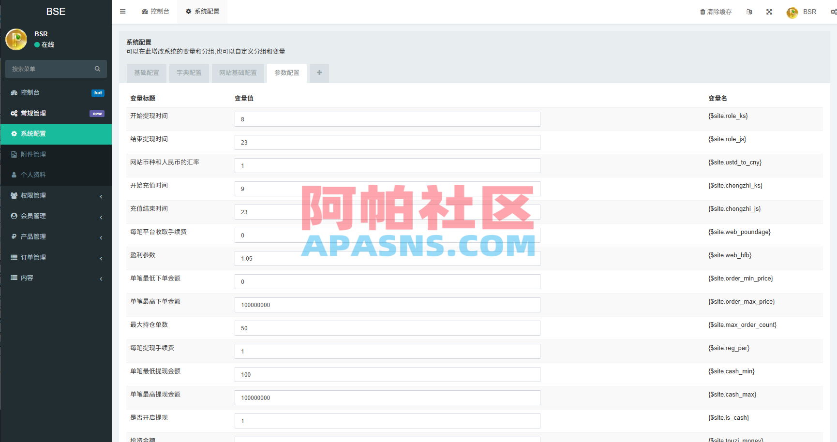The image size is (837, 442).
Task: Click the {$site.max_order_count} variable name
Action: (x=743, y=325)
